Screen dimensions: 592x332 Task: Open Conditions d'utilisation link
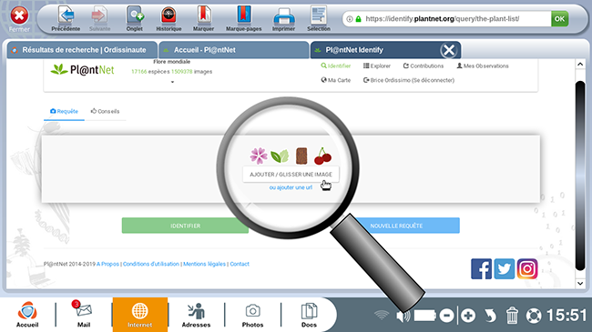(151, 264)
